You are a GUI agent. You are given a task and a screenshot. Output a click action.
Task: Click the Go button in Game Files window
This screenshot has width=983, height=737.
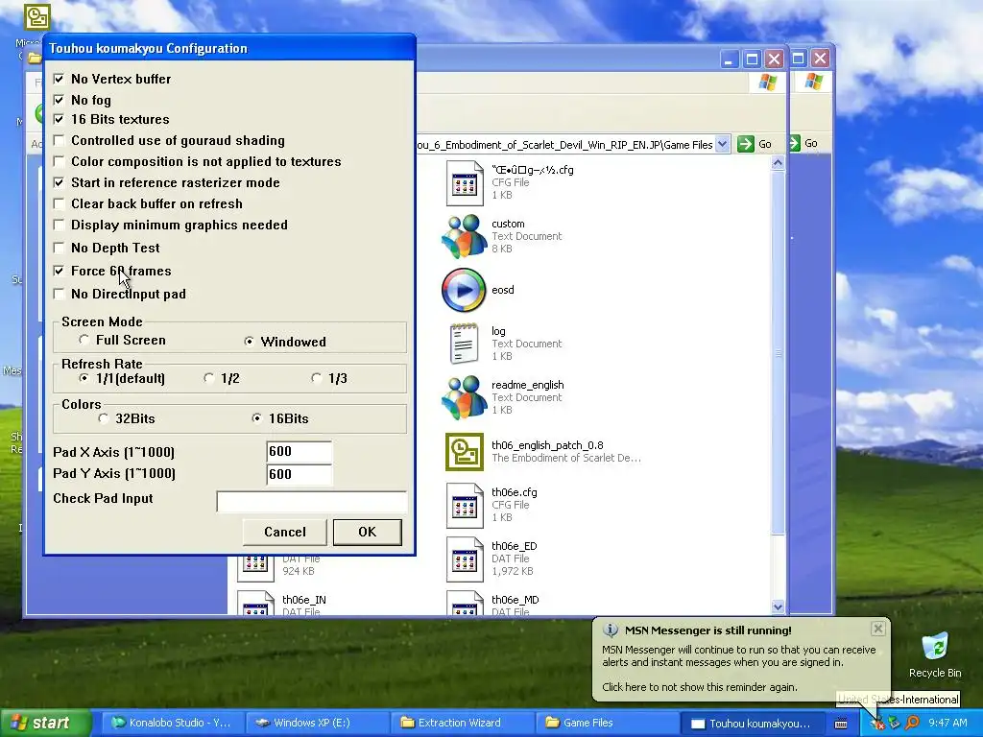[755, 144]
